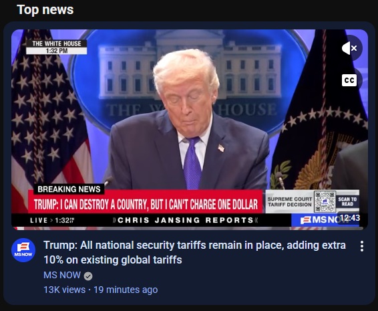
Task: Click the Top news section heading
Action: 45,10
